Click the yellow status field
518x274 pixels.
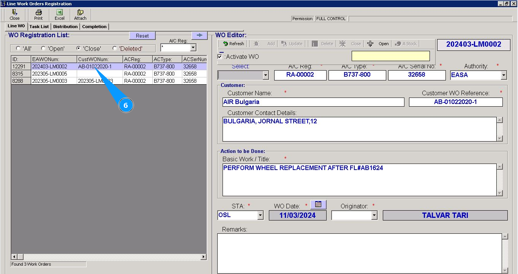[390, 56]
